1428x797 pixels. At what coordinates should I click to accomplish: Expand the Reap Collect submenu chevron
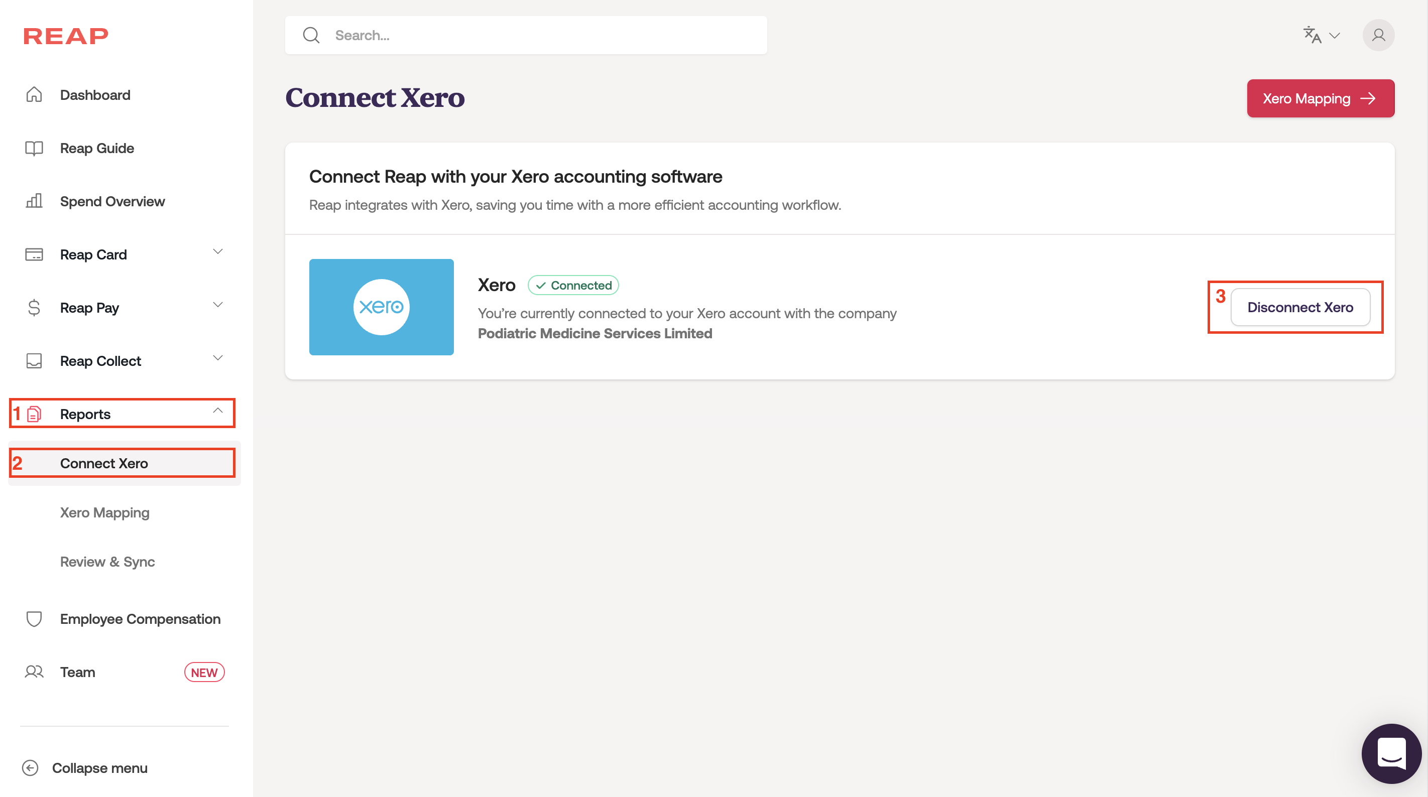pos(218,358)
